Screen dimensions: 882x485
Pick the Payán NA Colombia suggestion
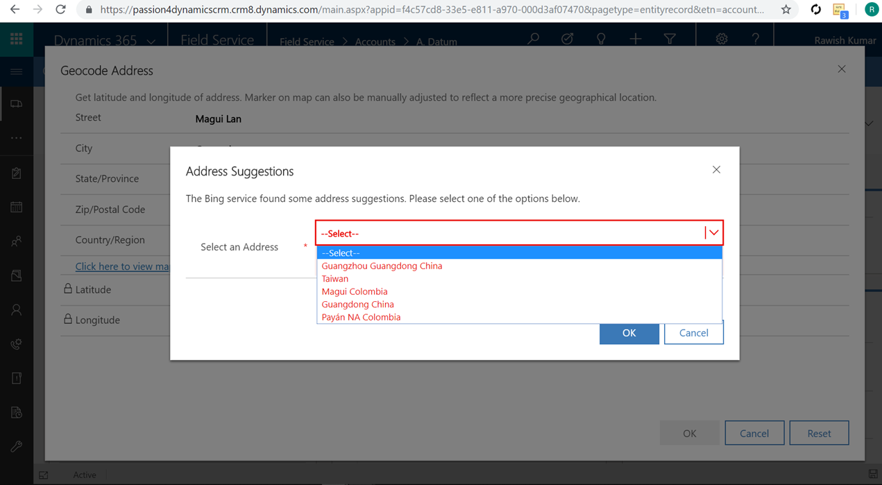361,317
